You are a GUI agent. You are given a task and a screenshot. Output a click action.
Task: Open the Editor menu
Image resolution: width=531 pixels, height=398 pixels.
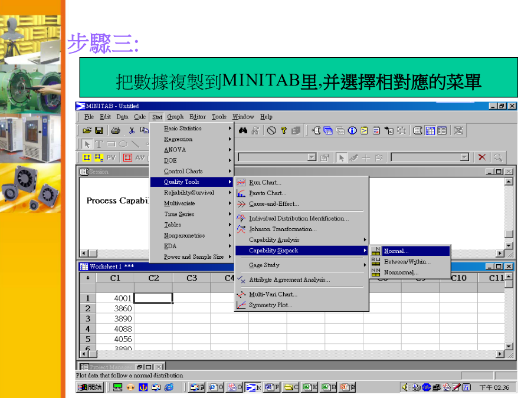tap(198, 117)
